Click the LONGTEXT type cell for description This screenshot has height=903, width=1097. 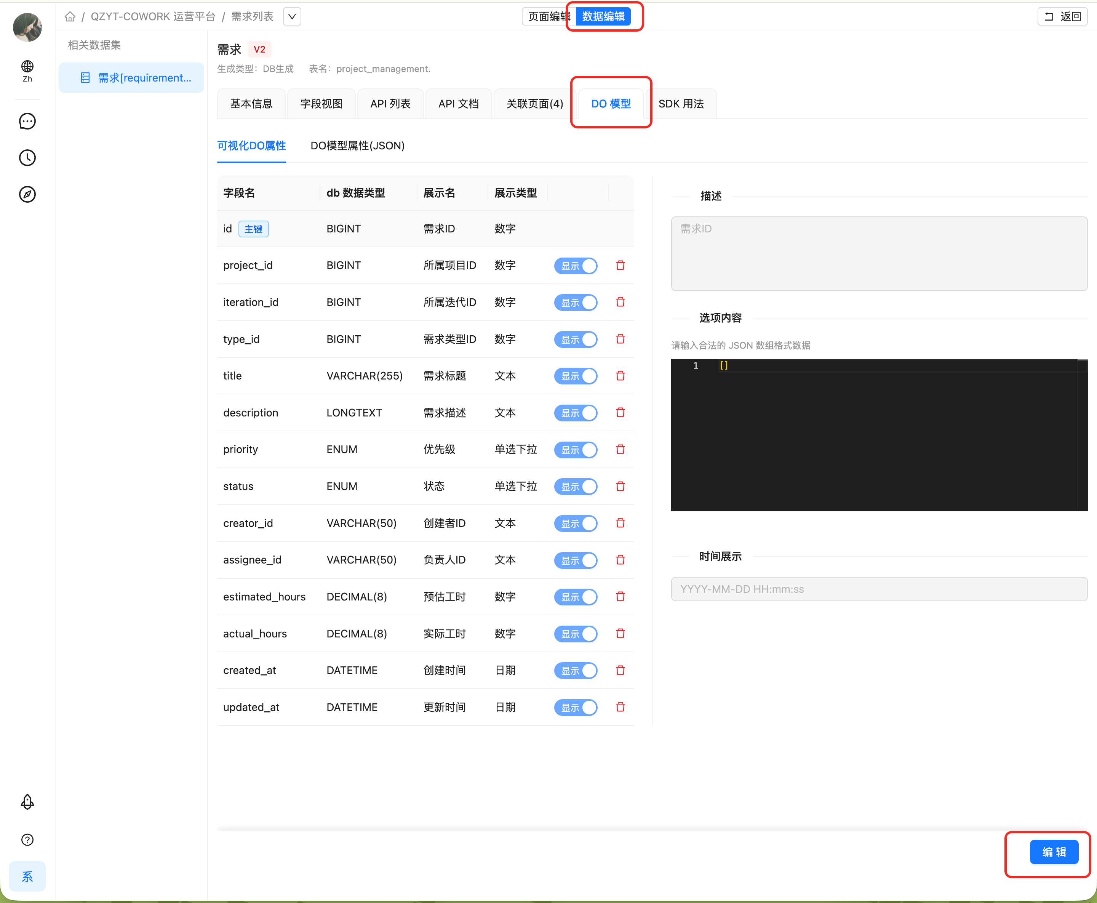click(x=354, y=413)
